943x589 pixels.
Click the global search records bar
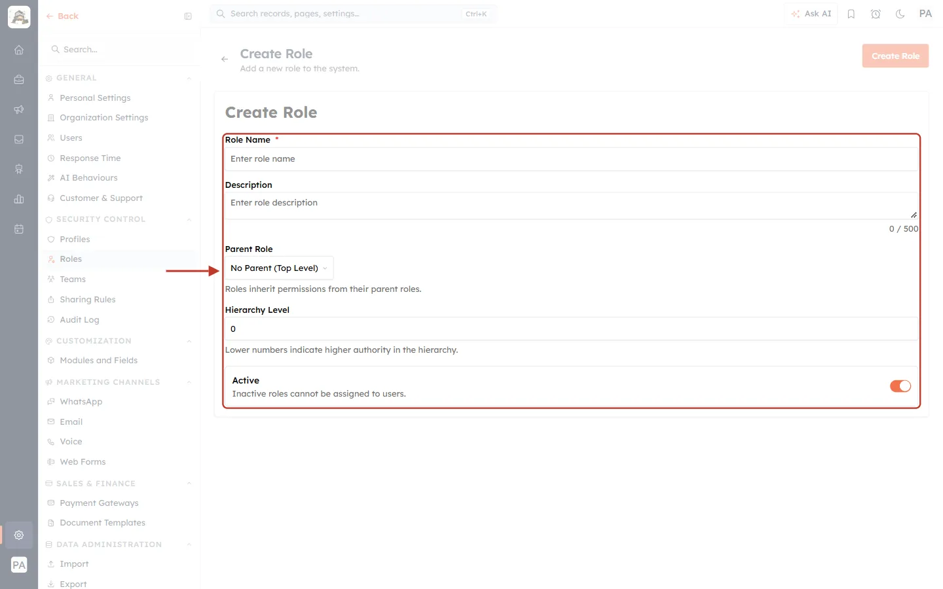(x=353, y=14)
